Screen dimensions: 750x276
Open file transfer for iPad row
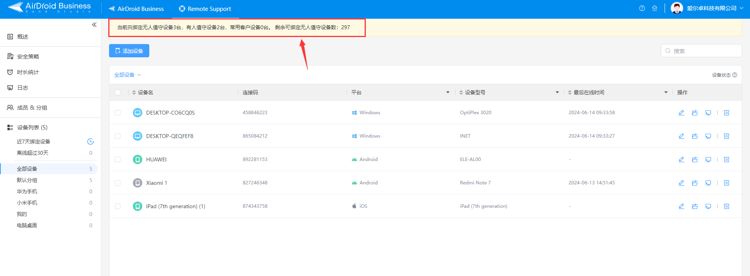[695, 206]
